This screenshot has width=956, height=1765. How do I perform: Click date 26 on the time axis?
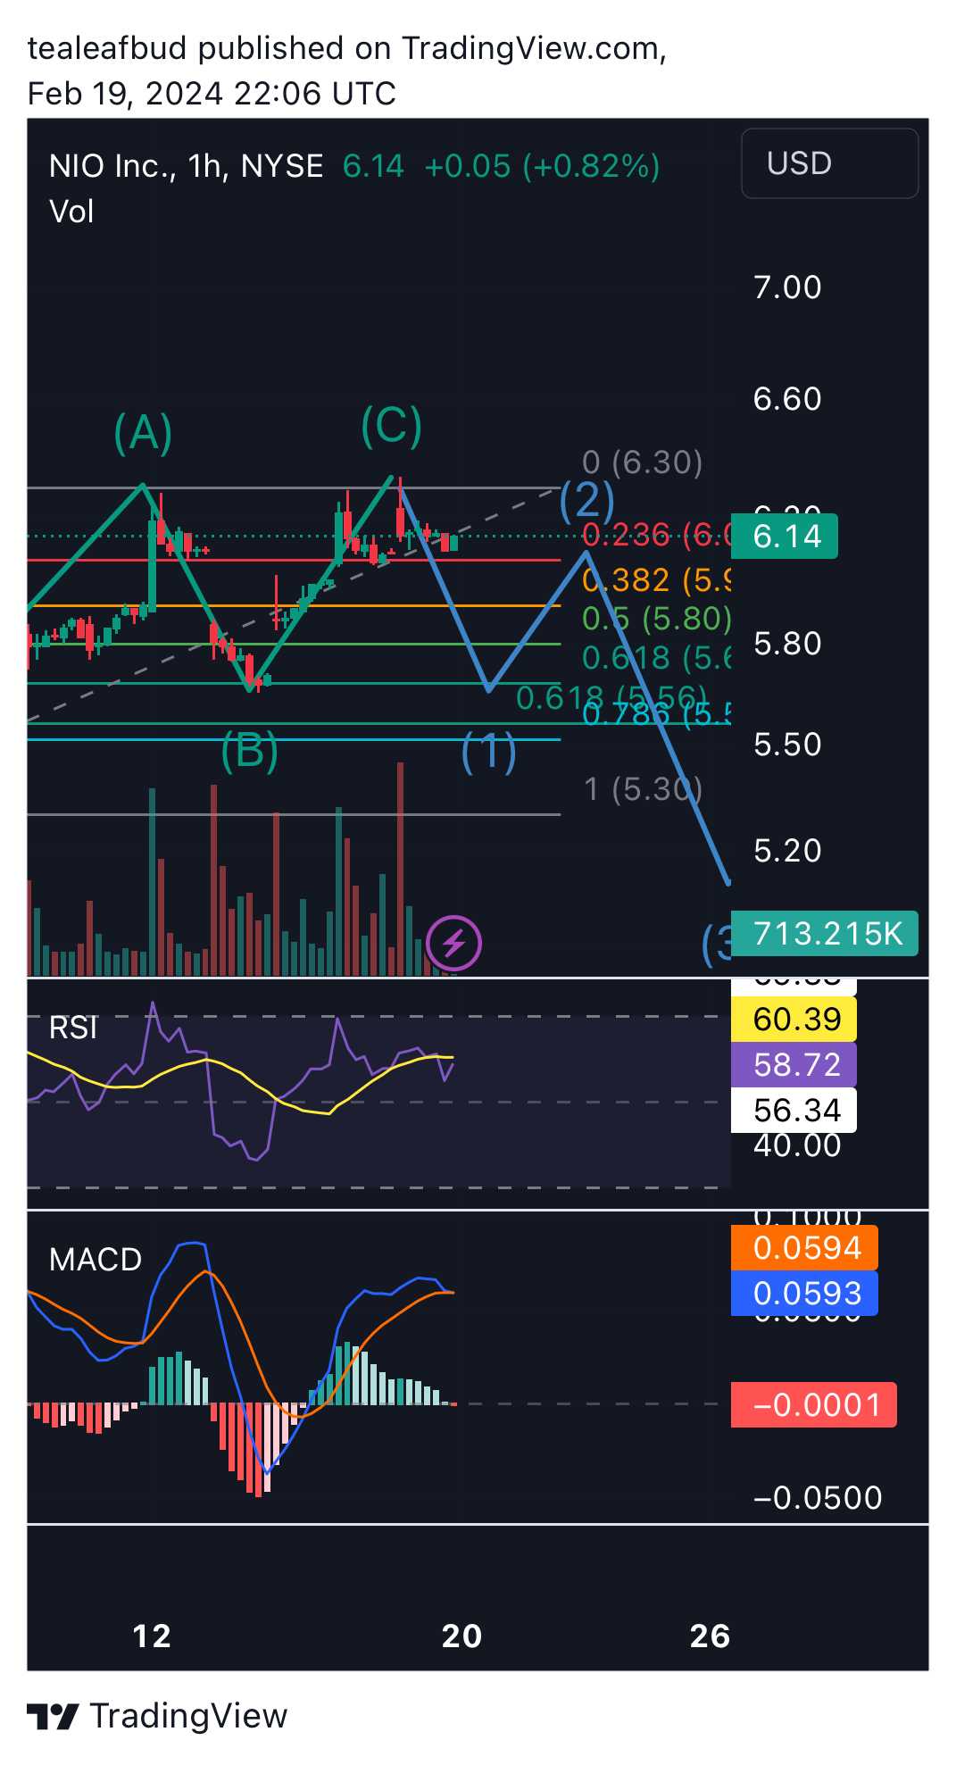coord(711,1636)
